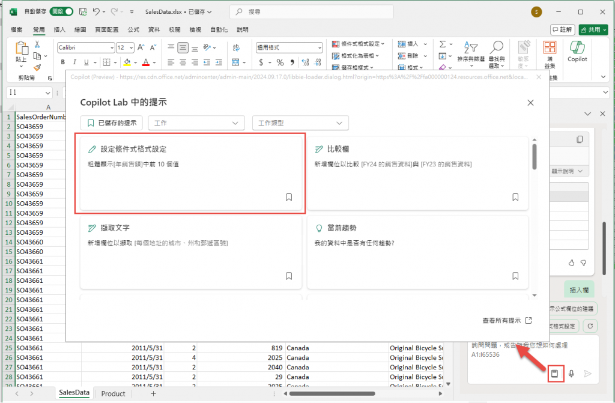
Task: Click the Redo arrow icon
Action: pos(114,12)
